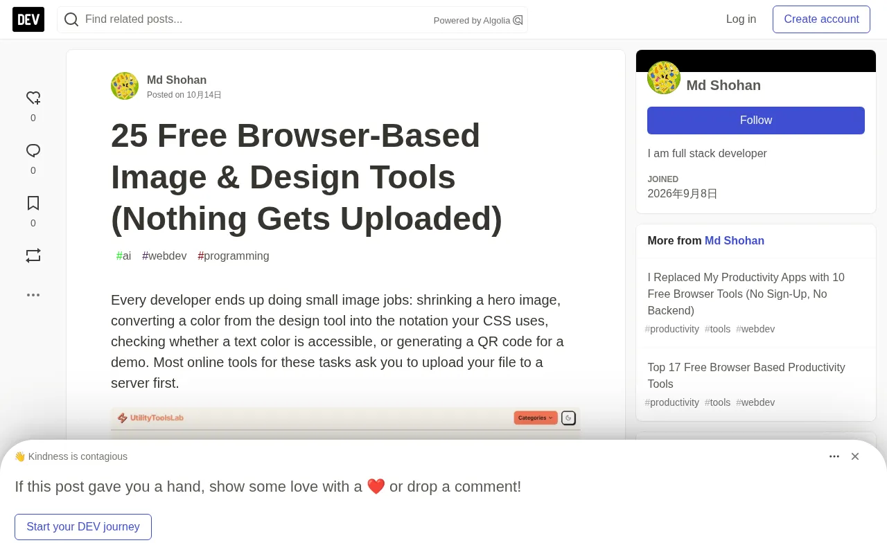Screen dimensions: 887x554
Task: Open the left sidebar more options dots
Action: coord(33,295)
